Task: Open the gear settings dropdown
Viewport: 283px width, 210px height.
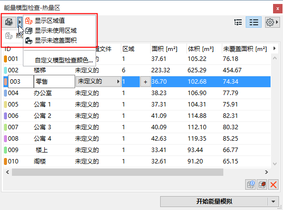Action: click(272, 22)
